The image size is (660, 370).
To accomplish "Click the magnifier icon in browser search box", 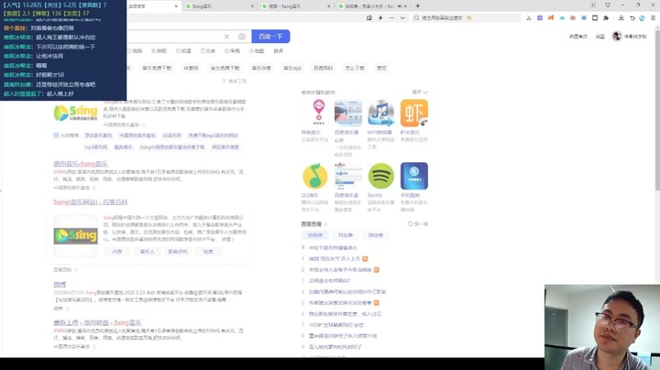I will [x=416, y=18].
